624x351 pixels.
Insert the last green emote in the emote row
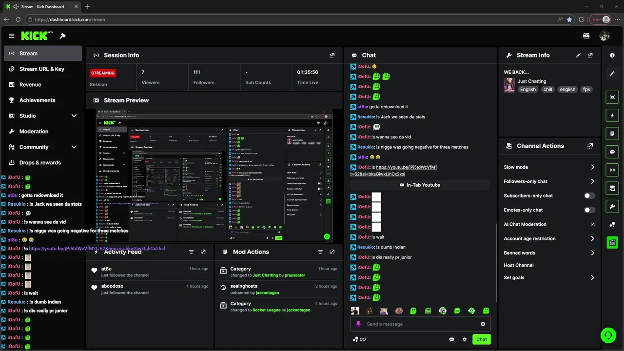486,311
